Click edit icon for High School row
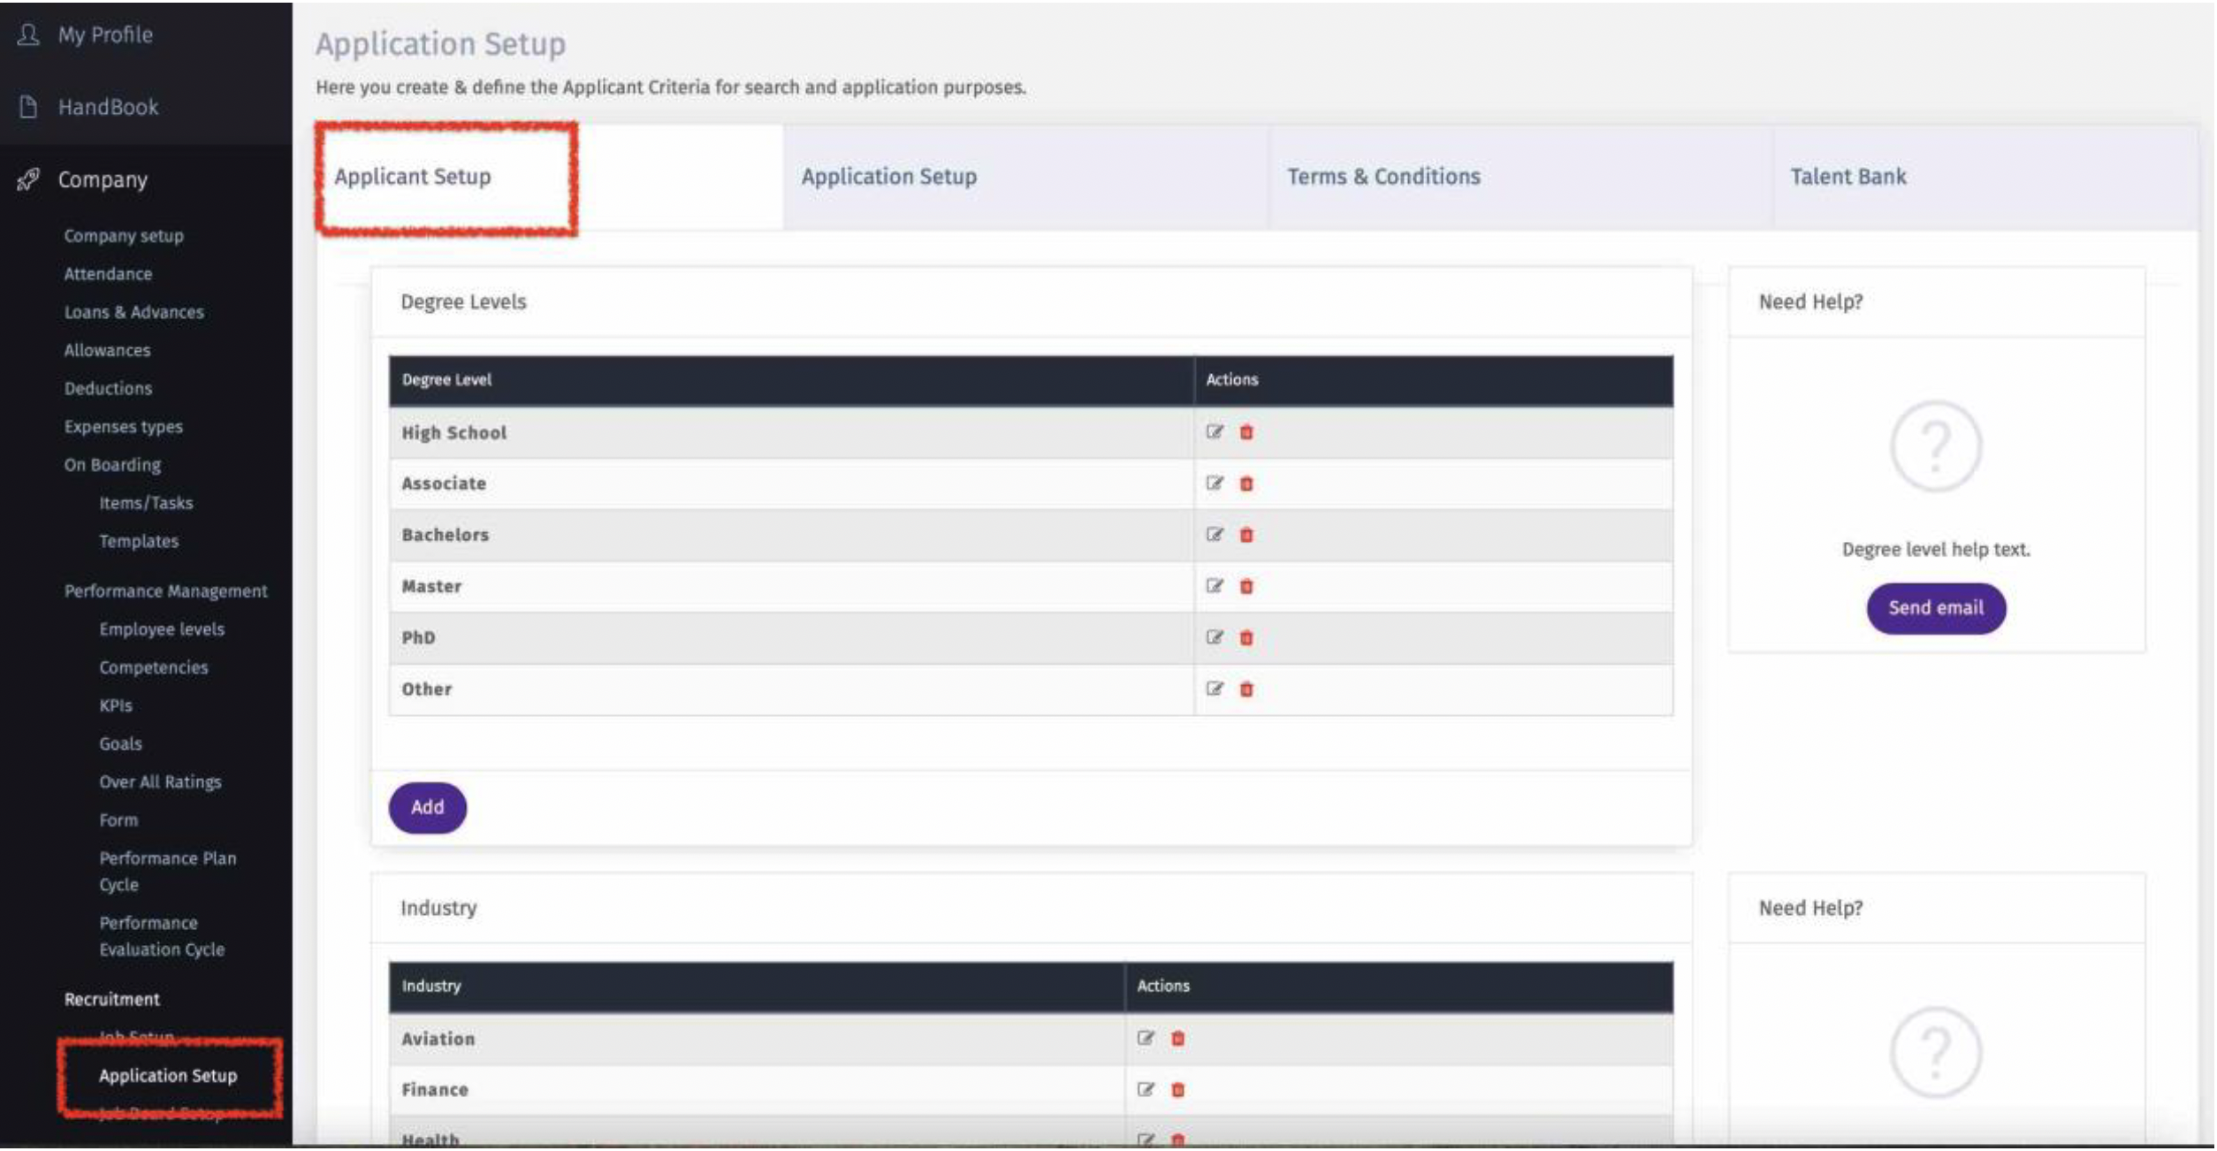Viewport: 2217px width, 1151px height. pos(1215,431)
